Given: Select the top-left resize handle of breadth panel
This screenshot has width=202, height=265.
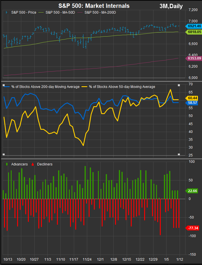Looking at the screenshot, I should [x=3, y=85].
